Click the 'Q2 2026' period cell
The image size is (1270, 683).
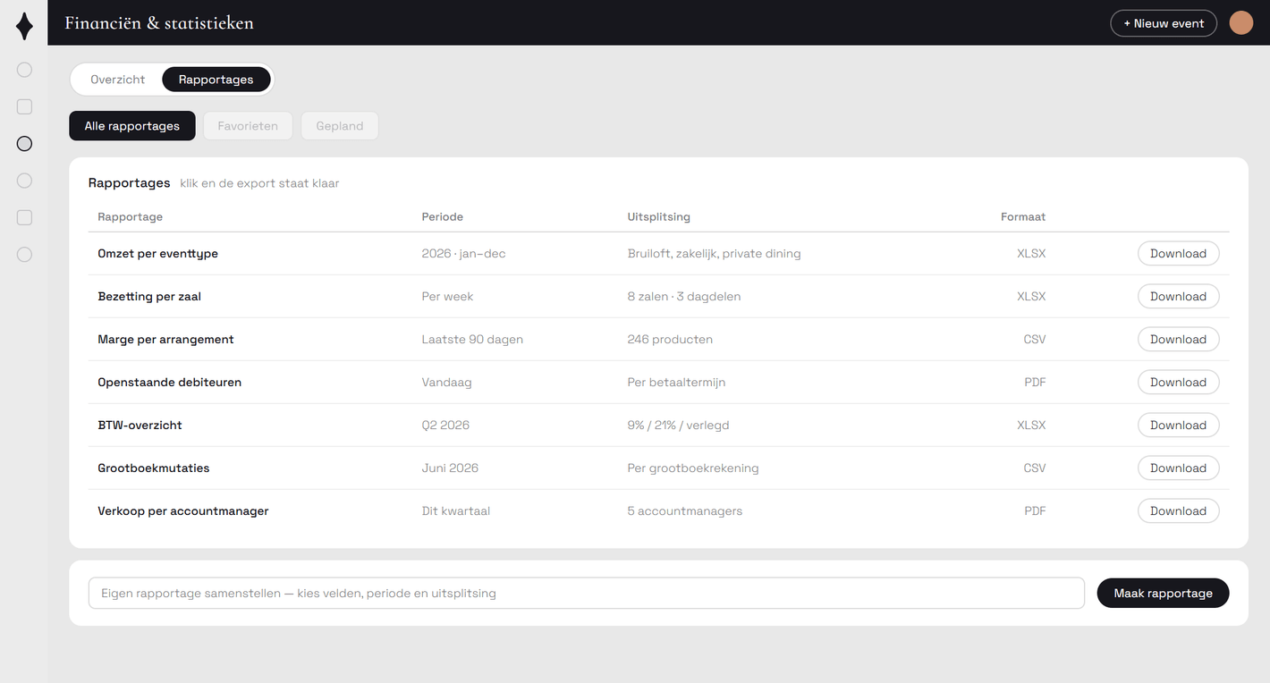pyautogui.click(x=445, y=426)
